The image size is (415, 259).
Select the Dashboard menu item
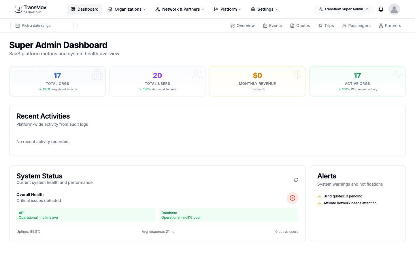(84, 9)
